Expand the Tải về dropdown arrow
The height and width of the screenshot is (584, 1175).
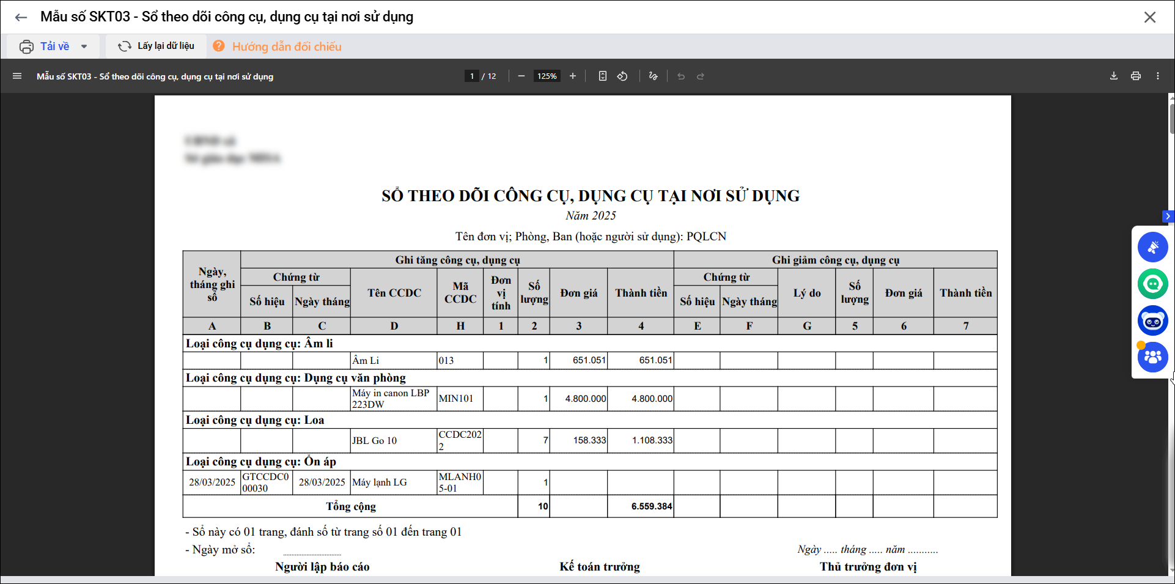84,46
